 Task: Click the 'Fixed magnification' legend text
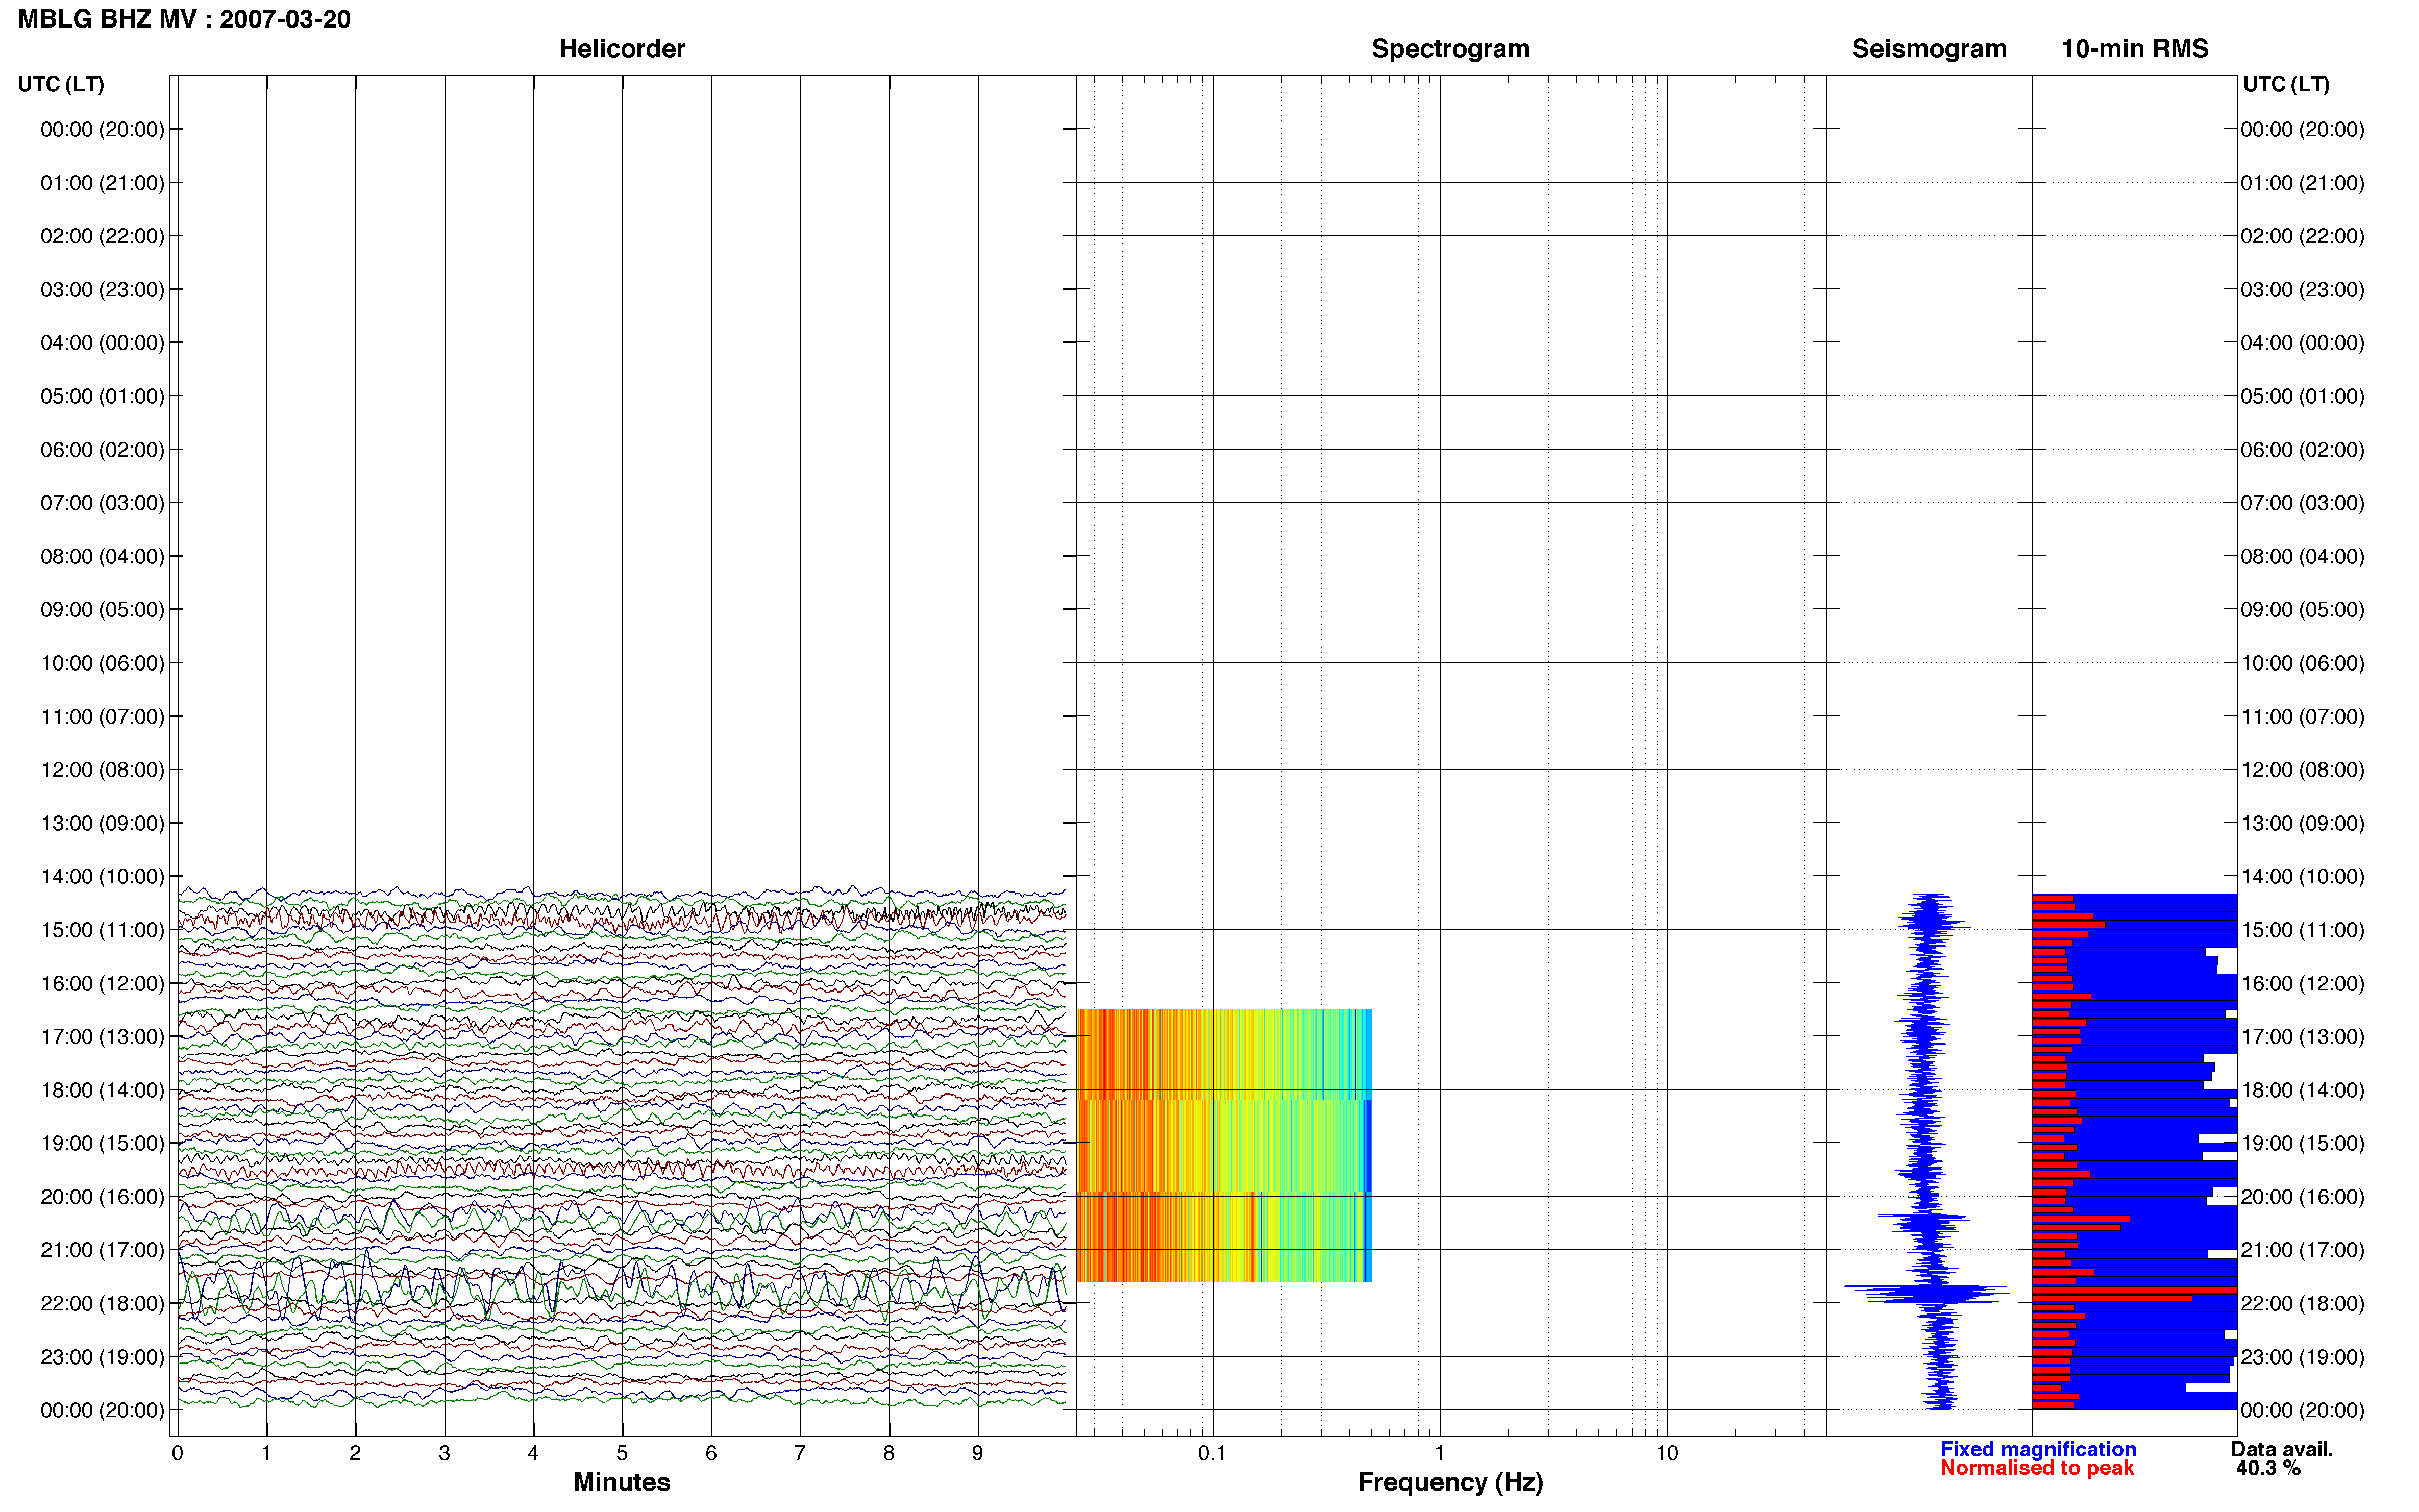(2037, 1449)
